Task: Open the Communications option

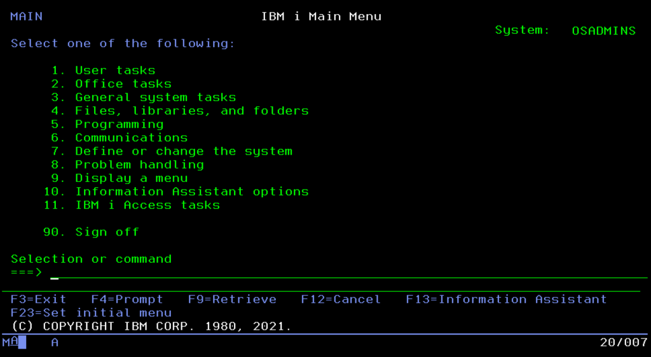Action: click(x=131, y=137)
